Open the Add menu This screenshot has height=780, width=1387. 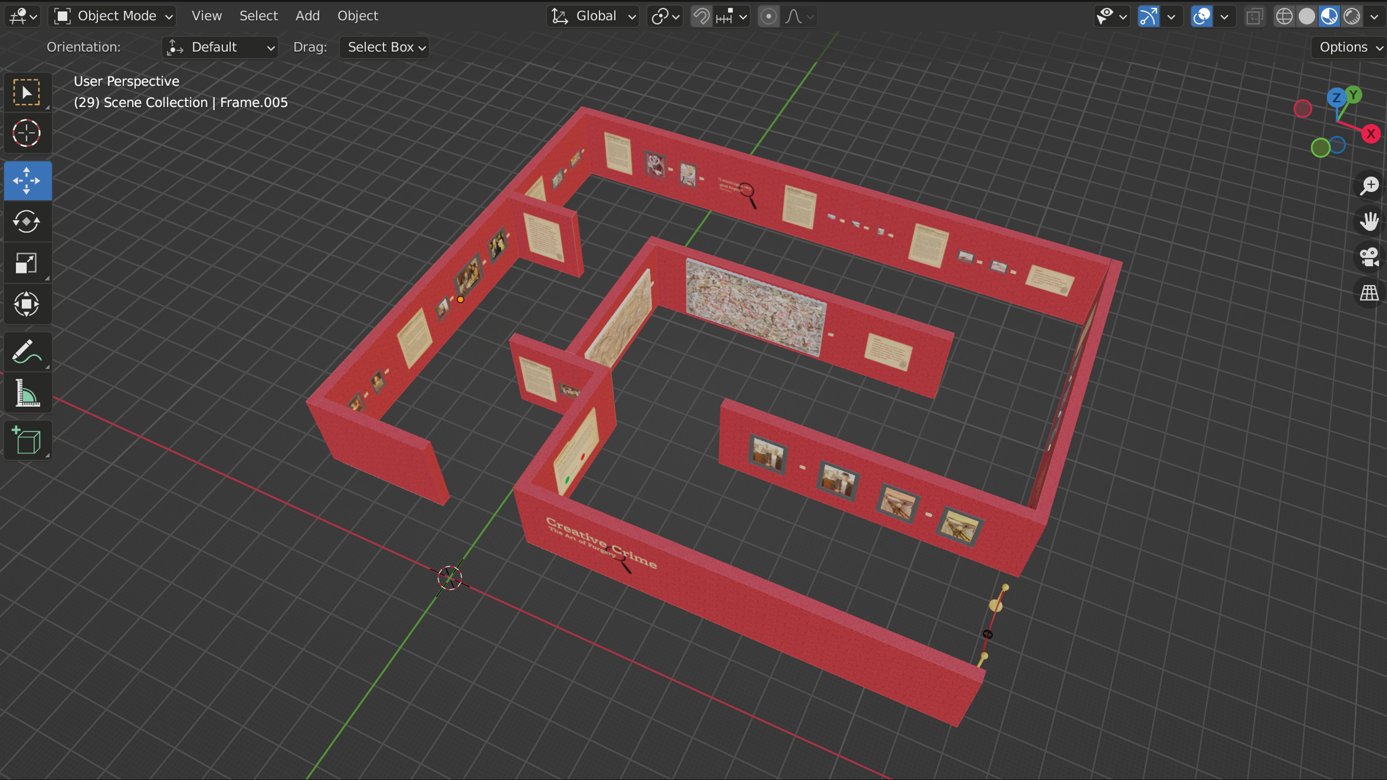[307, 16]
